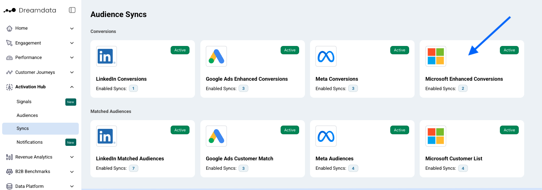Open the LinkedIn Conversions logo icon
Viewport: 542px width, 190px height.
[106, 56]
